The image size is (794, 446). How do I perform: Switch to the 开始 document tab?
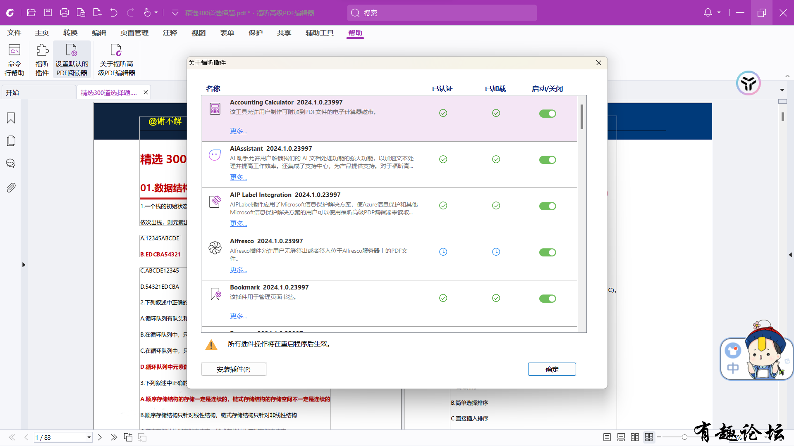(x=39, y=93)
